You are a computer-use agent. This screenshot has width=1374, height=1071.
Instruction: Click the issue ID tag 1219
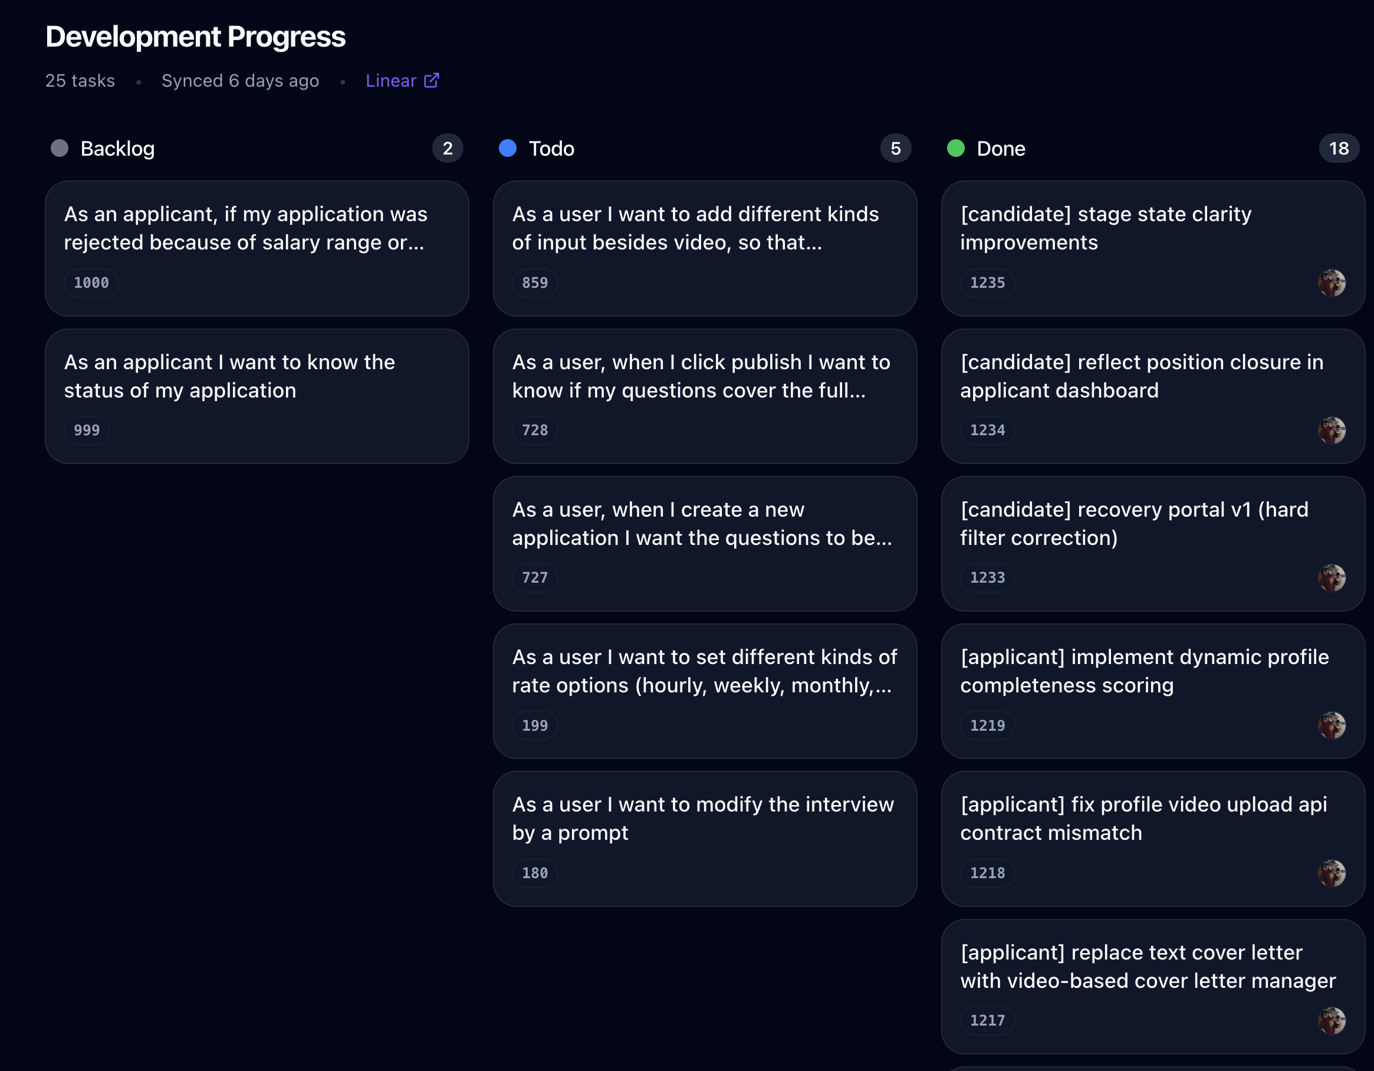tap(987, 725)
